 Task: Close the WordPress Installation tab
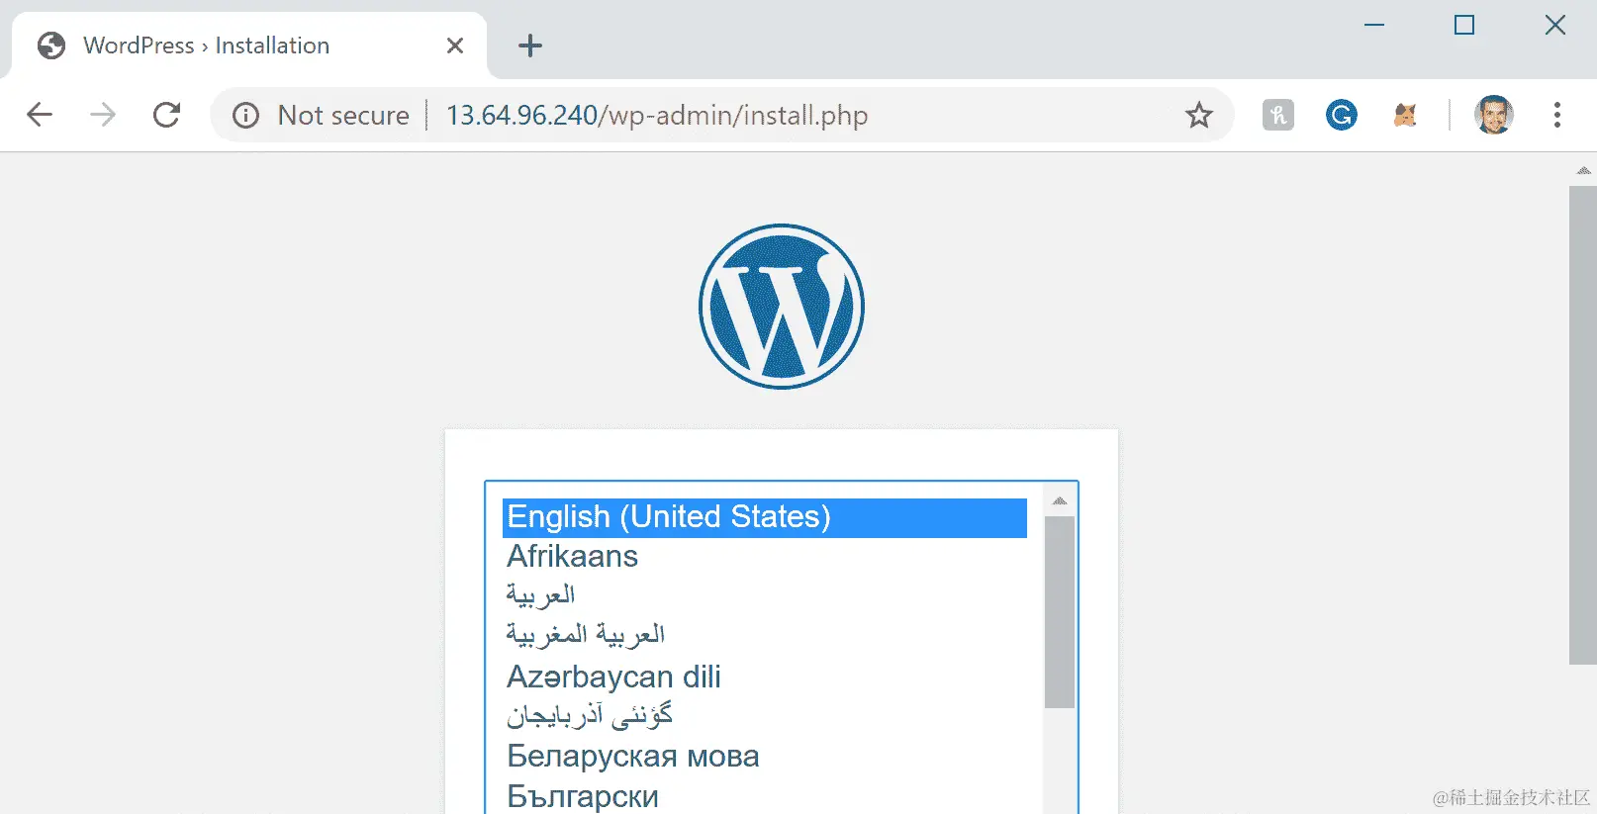coord(455,45)
